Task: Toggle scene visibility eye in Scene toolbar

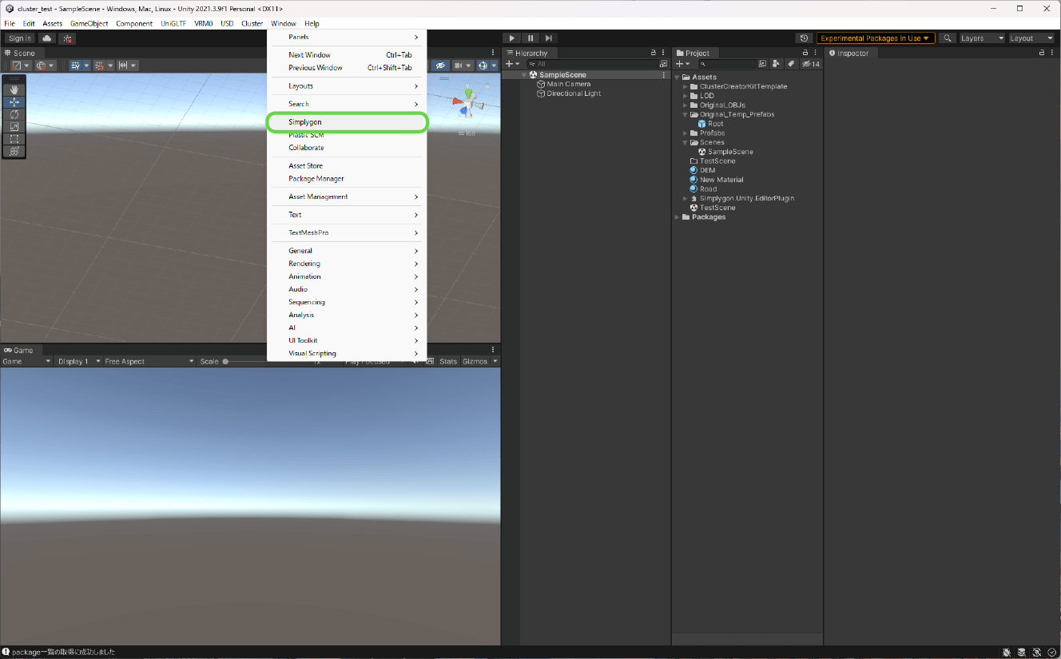Action: click(x=440, y=66)
